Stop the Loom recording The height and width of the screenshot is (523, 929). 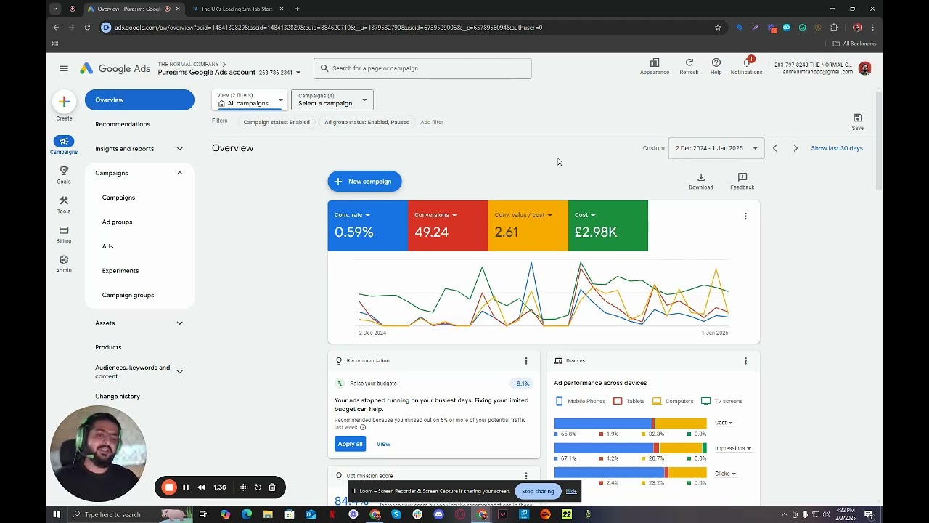(x=169, y=487)
